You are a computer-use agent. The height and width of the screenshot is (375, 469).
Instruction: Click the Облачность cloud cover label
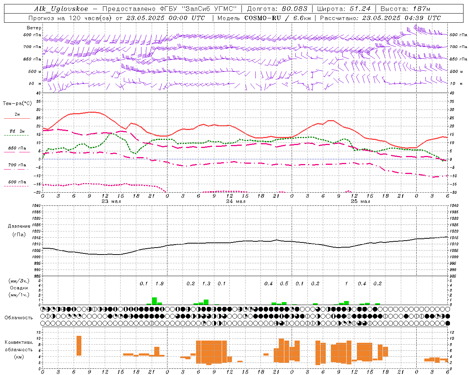tap(19, 318)
